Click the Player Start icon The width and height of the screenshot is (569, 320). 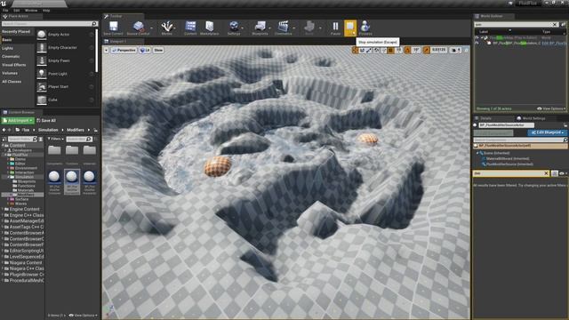pos(42,87)
